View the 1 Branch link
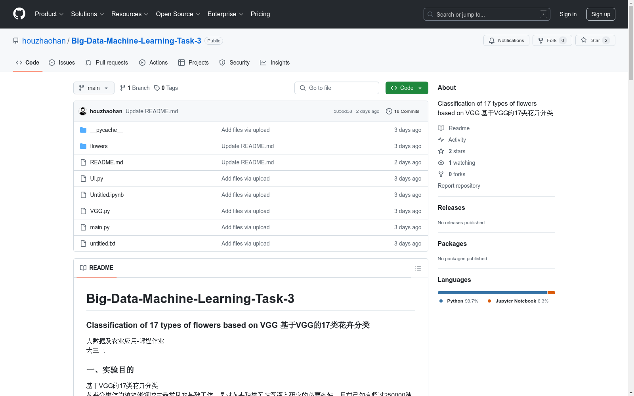The height and width of the screenshot is (396, 634). pyautogui.click(x=135, y=88)
